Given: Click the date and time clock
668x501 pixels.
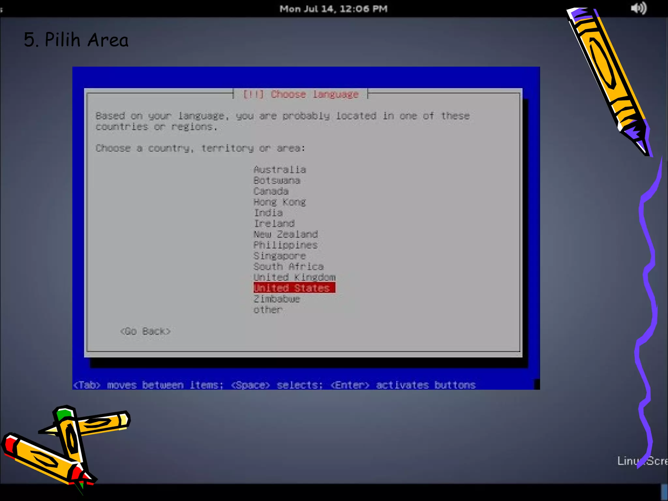Looking at the screenshot, I should click(333, 9).
